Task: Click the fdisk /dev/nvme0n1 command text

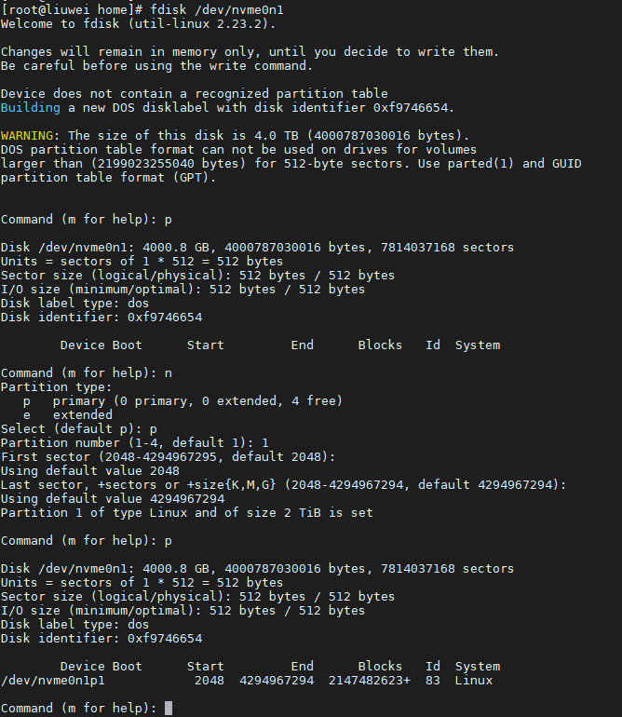Action: [217, 9]
